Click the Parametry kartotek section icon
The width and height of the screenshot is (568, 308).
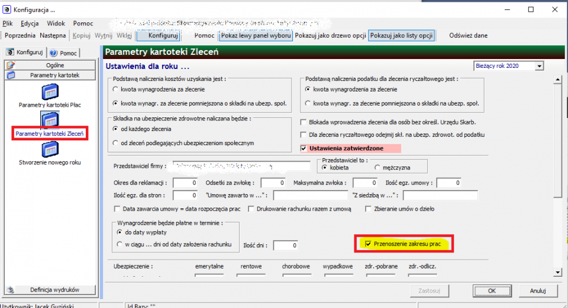(11, 75)
